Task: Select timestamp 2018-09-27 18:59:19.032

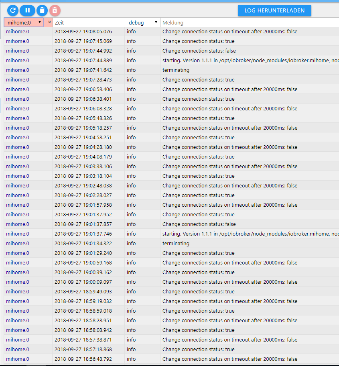Action: pyautogui.click(x=83, y=301)
